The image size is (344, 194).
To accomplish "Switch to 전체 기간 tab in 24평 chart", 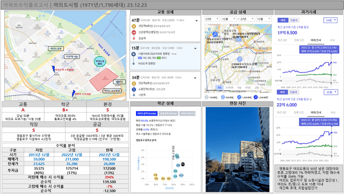I will (x=299, y=40).
